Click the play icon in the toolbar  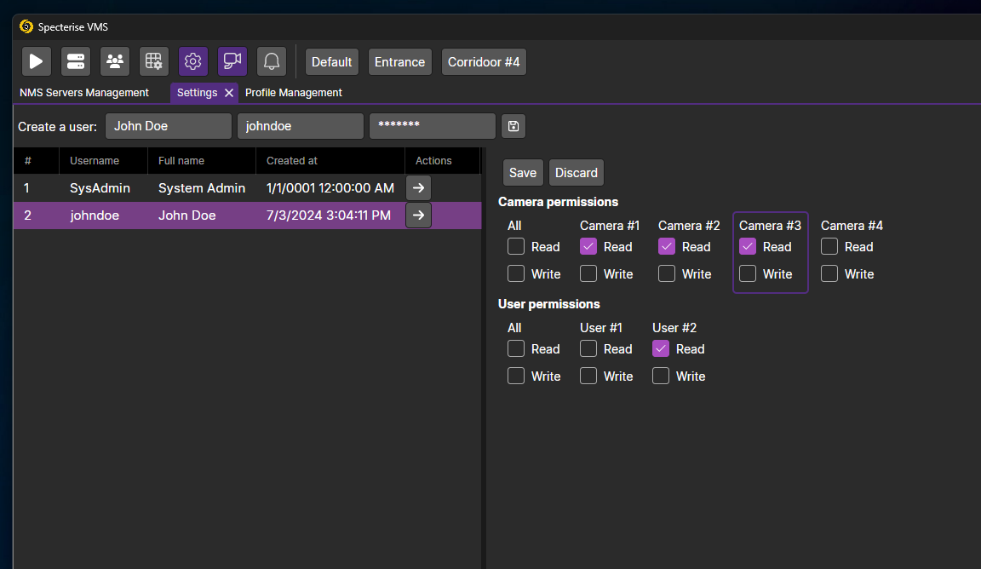pyautogui.click(x=37, y=61)
